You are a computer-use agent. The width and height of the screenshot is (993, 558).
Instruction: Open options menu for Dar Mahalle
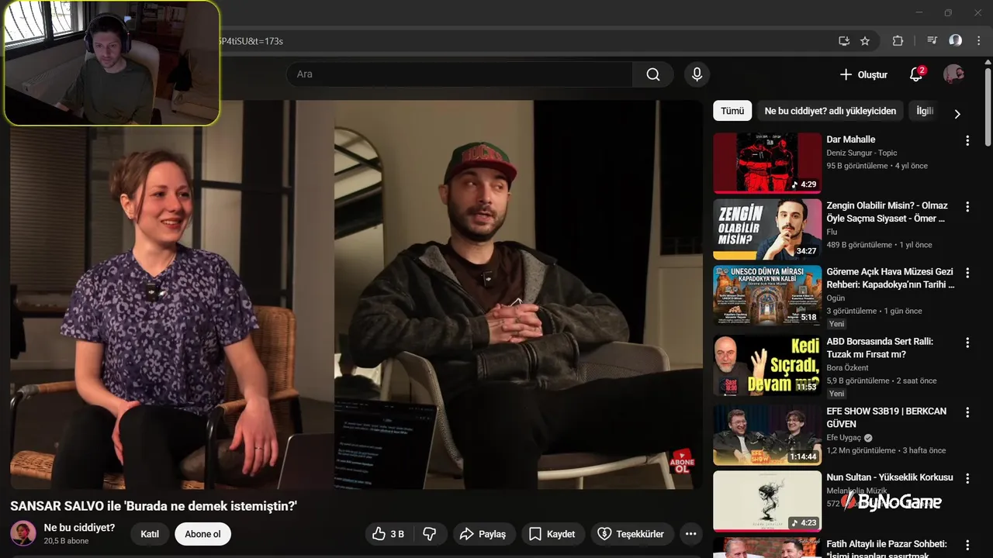click(x=967, y=140)
